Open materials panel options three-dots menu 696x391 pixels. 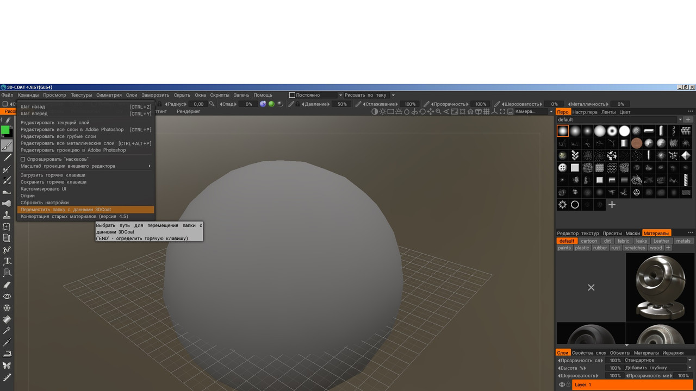[690, 232]
